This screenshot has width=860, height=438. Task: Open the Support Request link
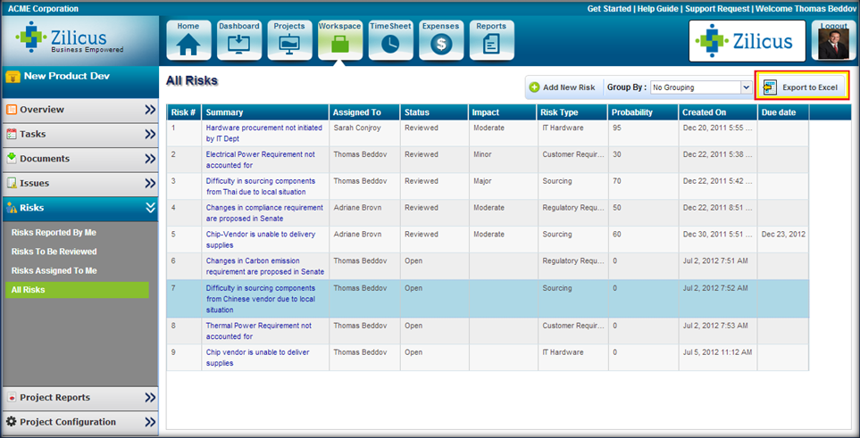pos(717,9)
